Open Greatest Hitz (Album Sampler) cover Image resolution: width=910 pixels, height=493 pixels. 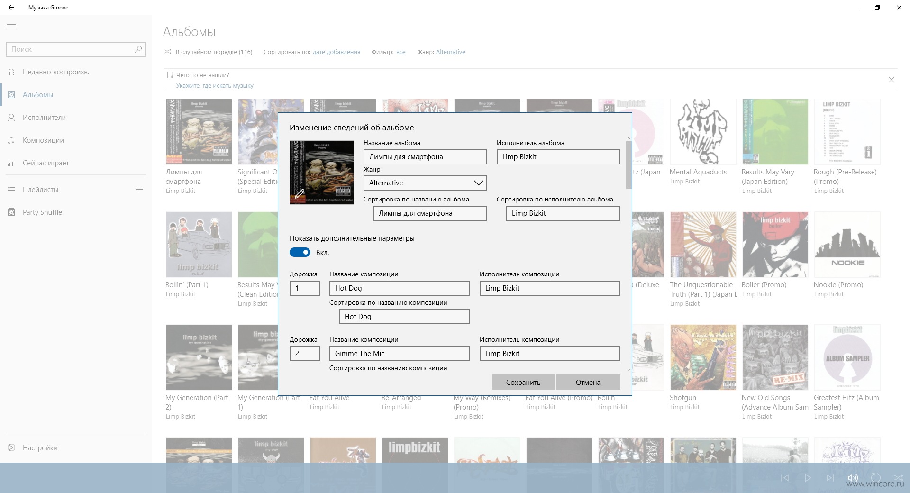847,357
